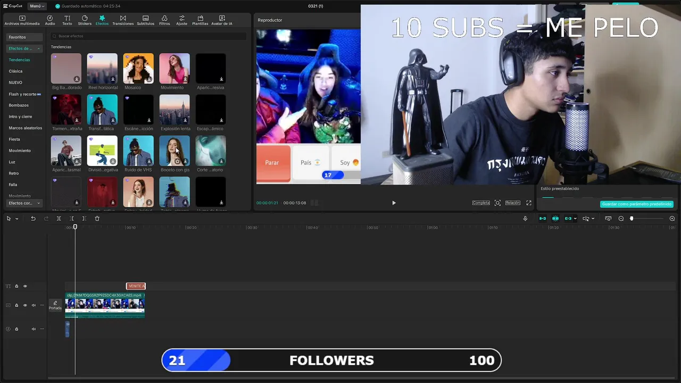Select the Falla category
The image size is (681, 383).
13,185
